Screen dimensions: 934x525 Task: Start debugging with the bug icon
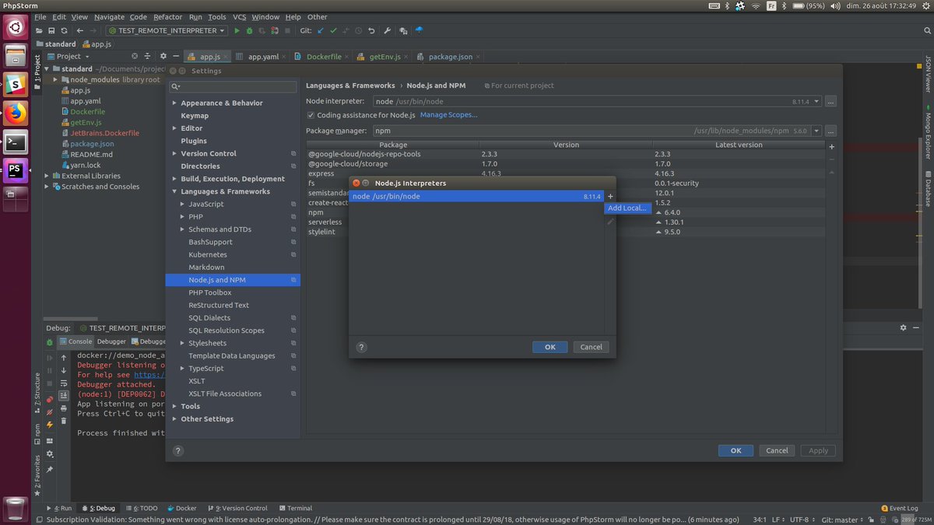click(x=250, y=30)
